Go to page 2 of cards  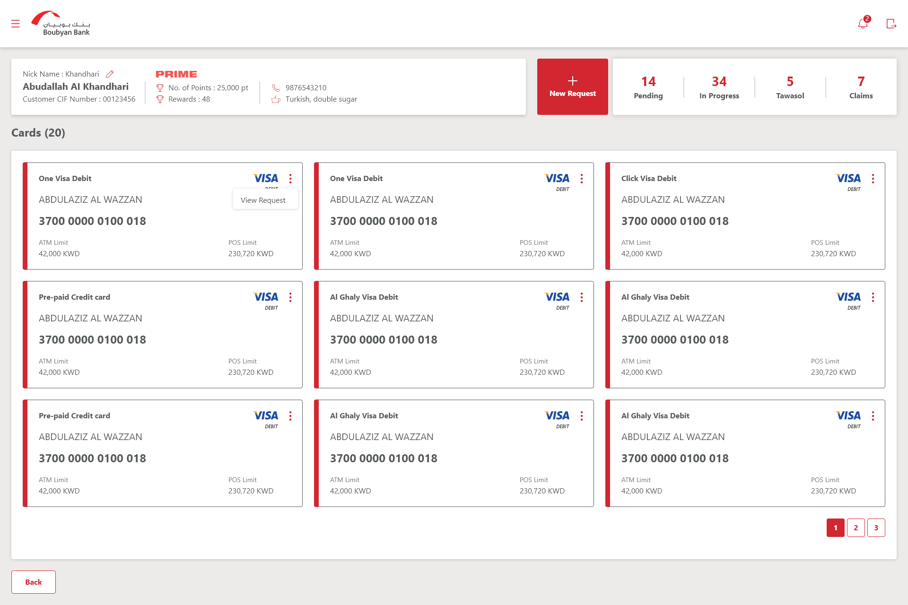(x=856, y=528)
